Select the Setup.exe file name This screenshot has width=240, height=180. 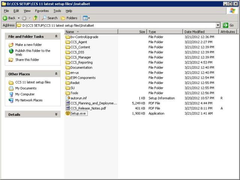point(79,113)
